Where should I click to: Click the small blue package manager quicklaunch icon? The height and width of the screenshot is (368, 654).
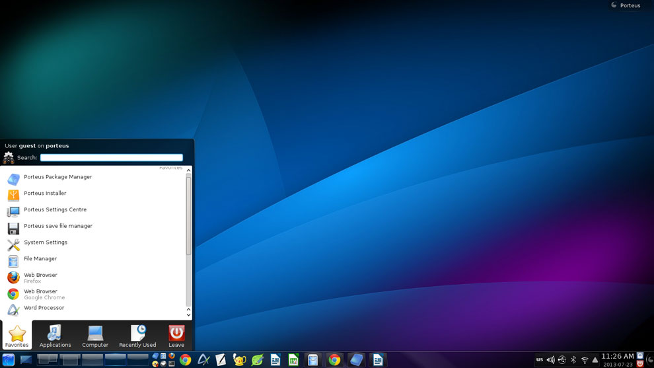click(x=155, y=356)
